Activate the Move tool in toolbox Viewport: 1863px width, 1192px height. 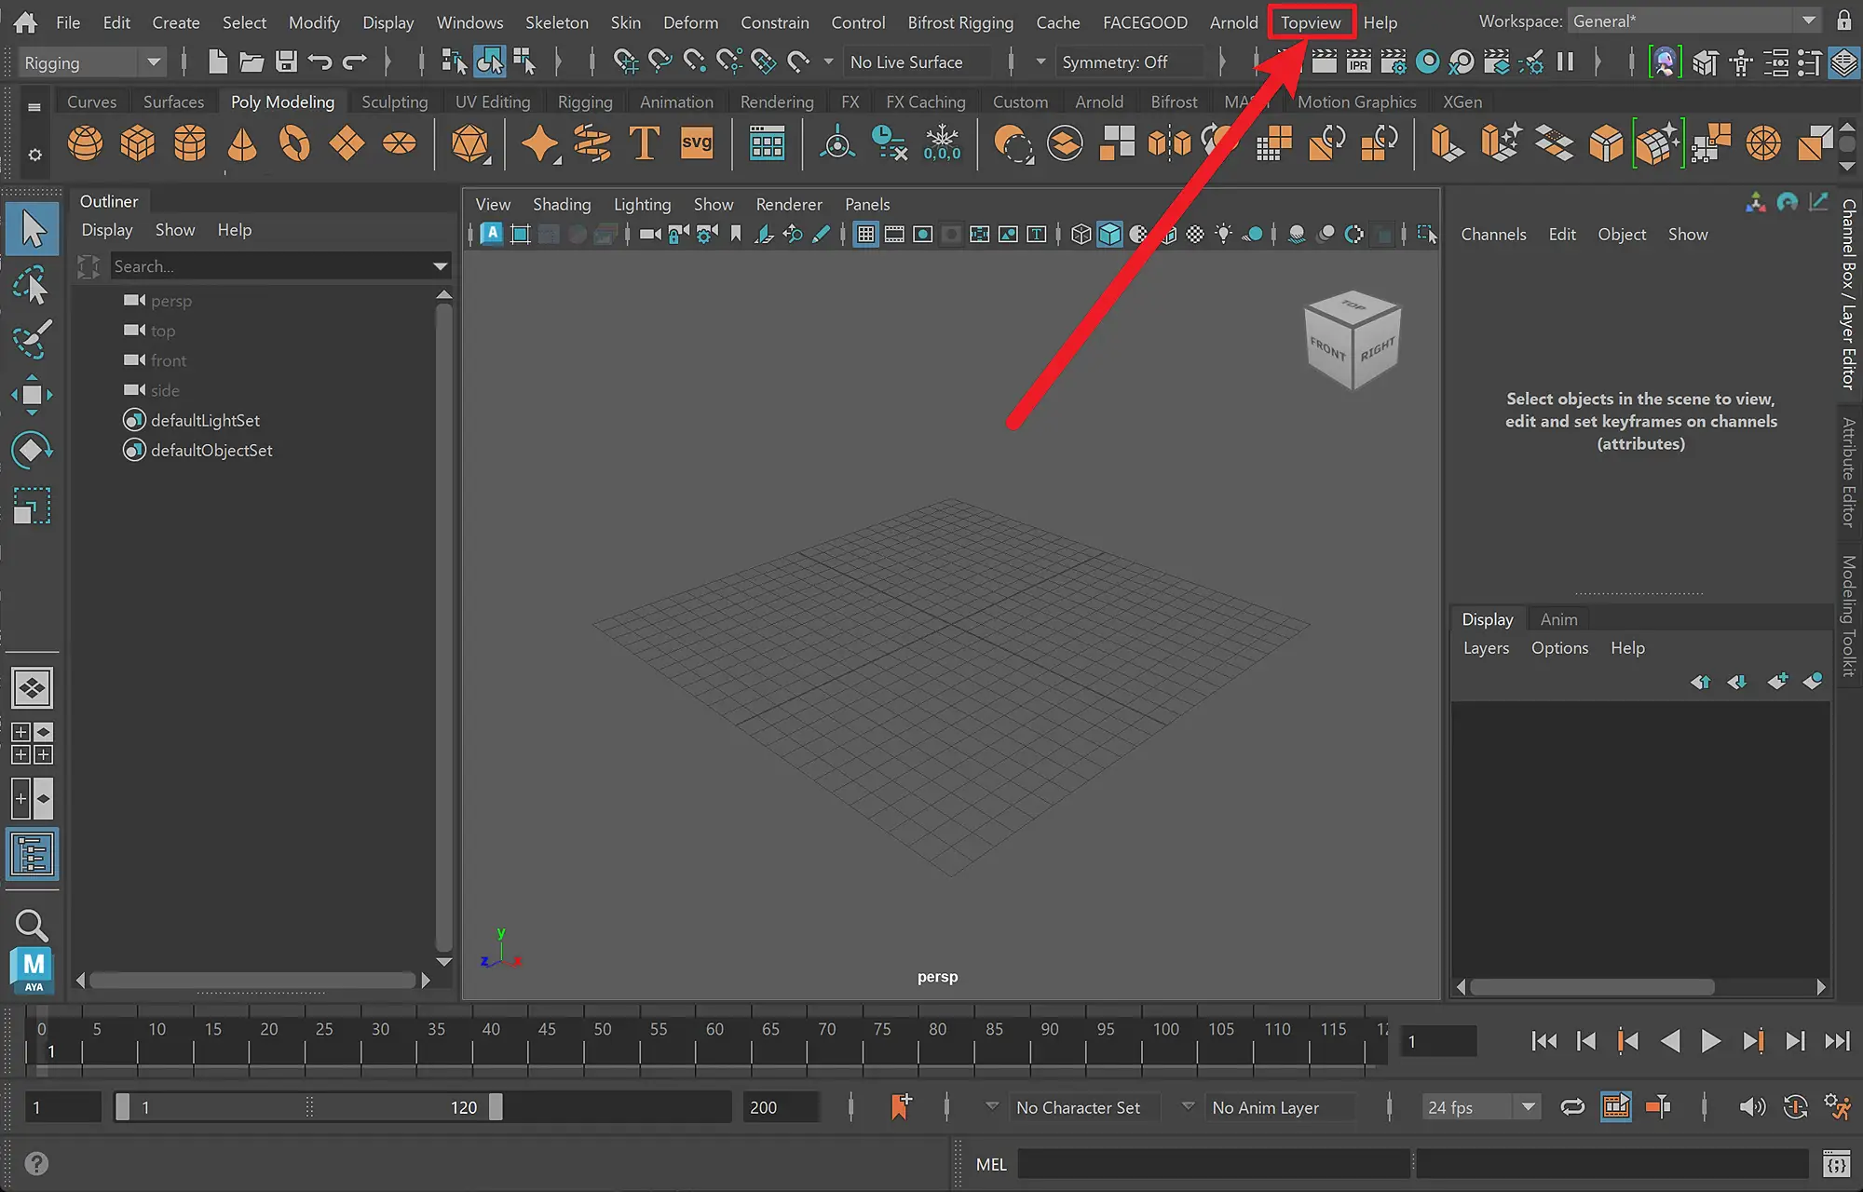point(32,395)
